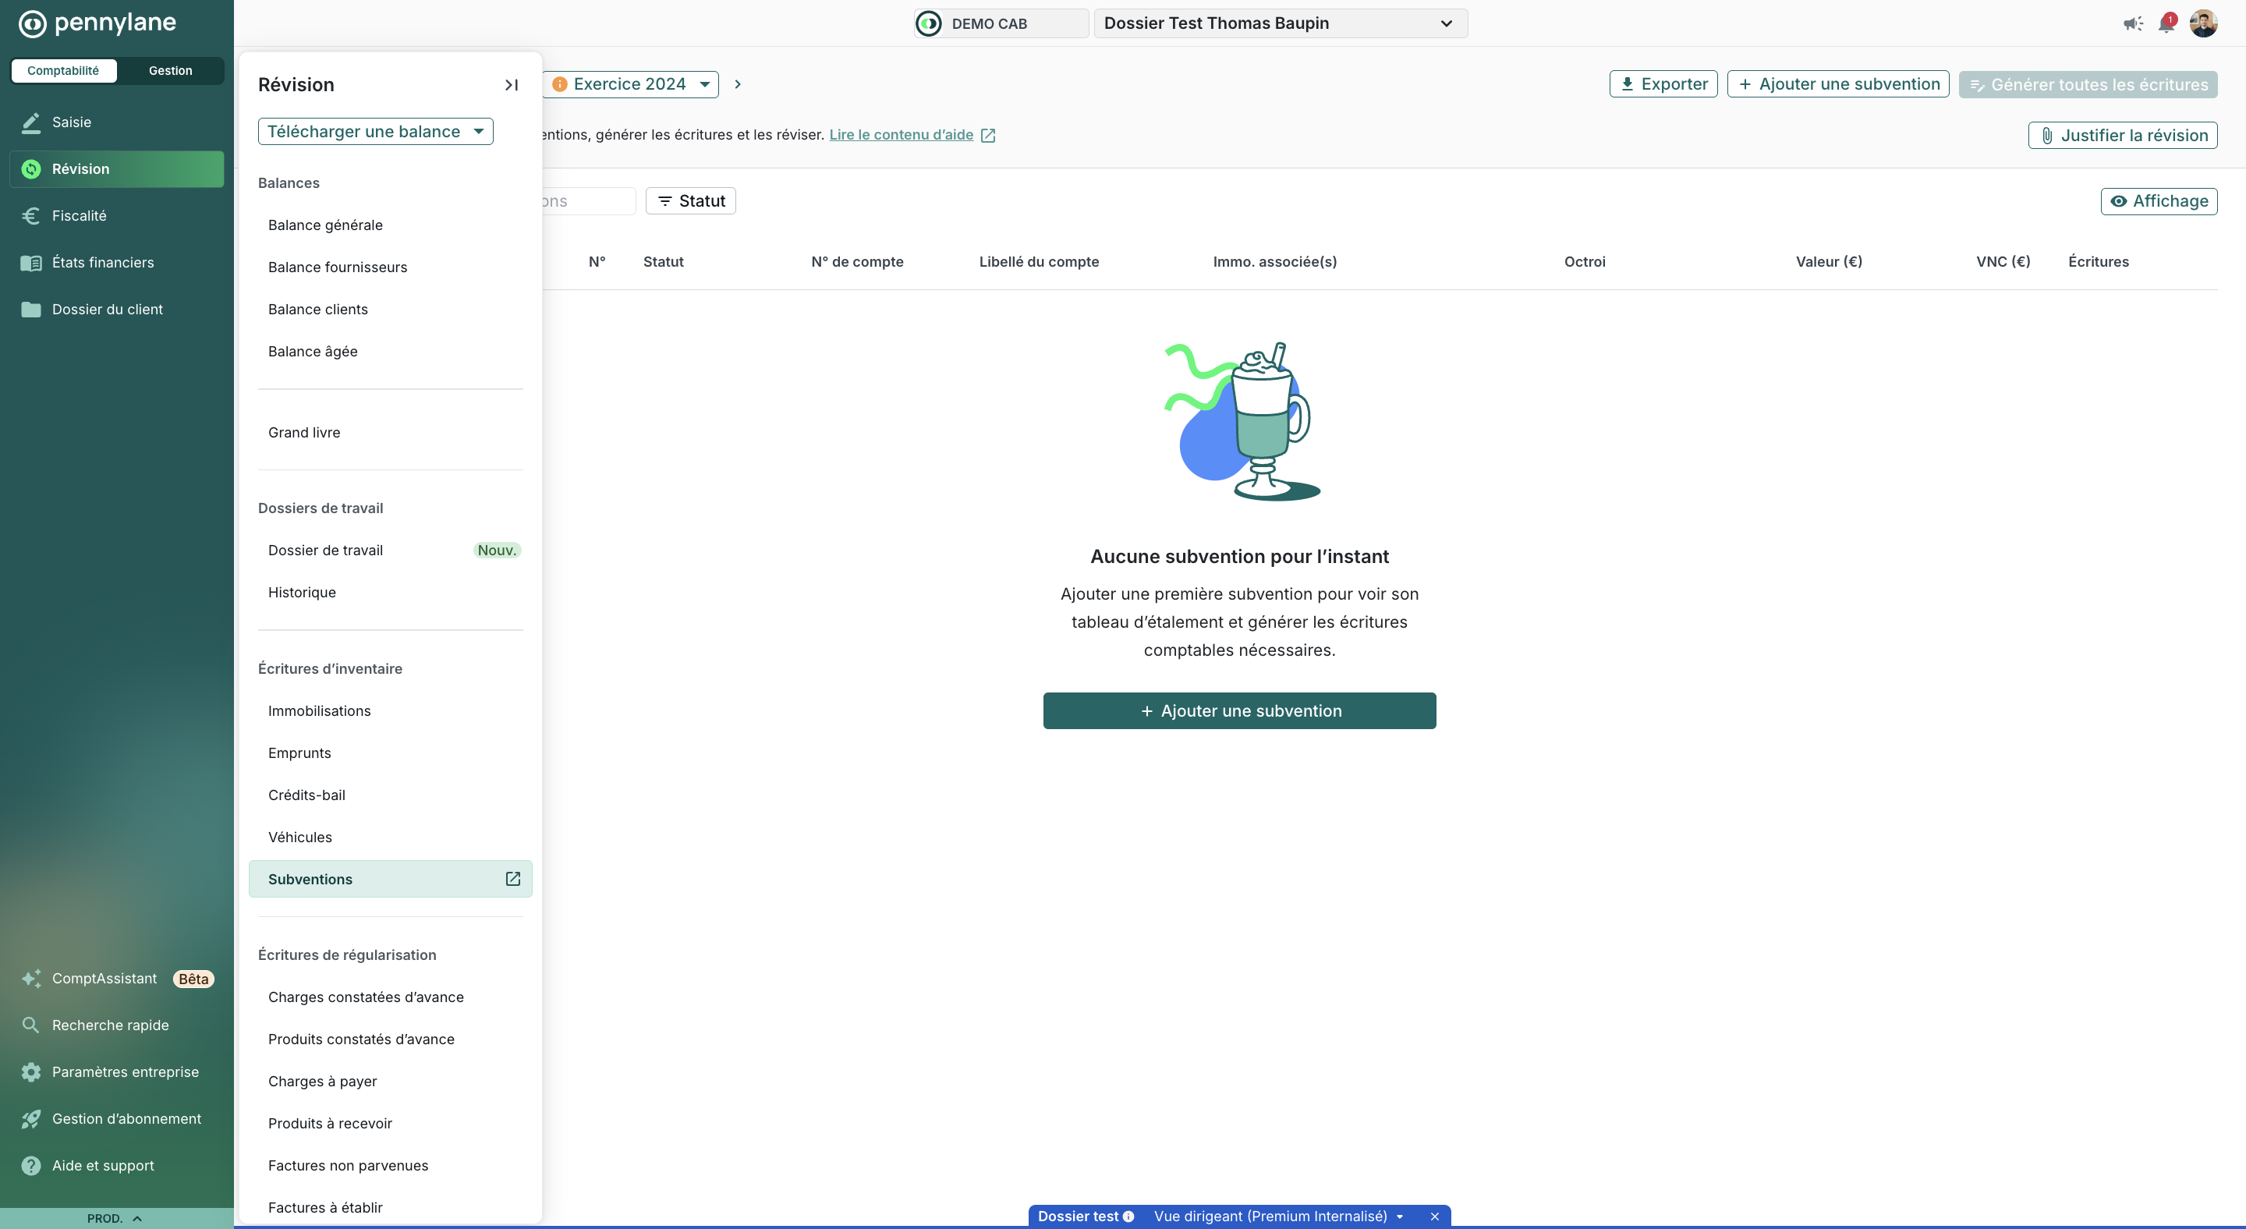Click the ComptAssistant sparkle icon
The image size is (2246, 1229).
[31, 979]
